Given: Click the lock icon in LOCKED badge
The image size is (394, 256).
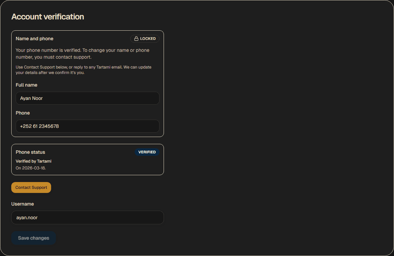Looking at the screenshot, I should pyautogui.click(x=136, y=39).
